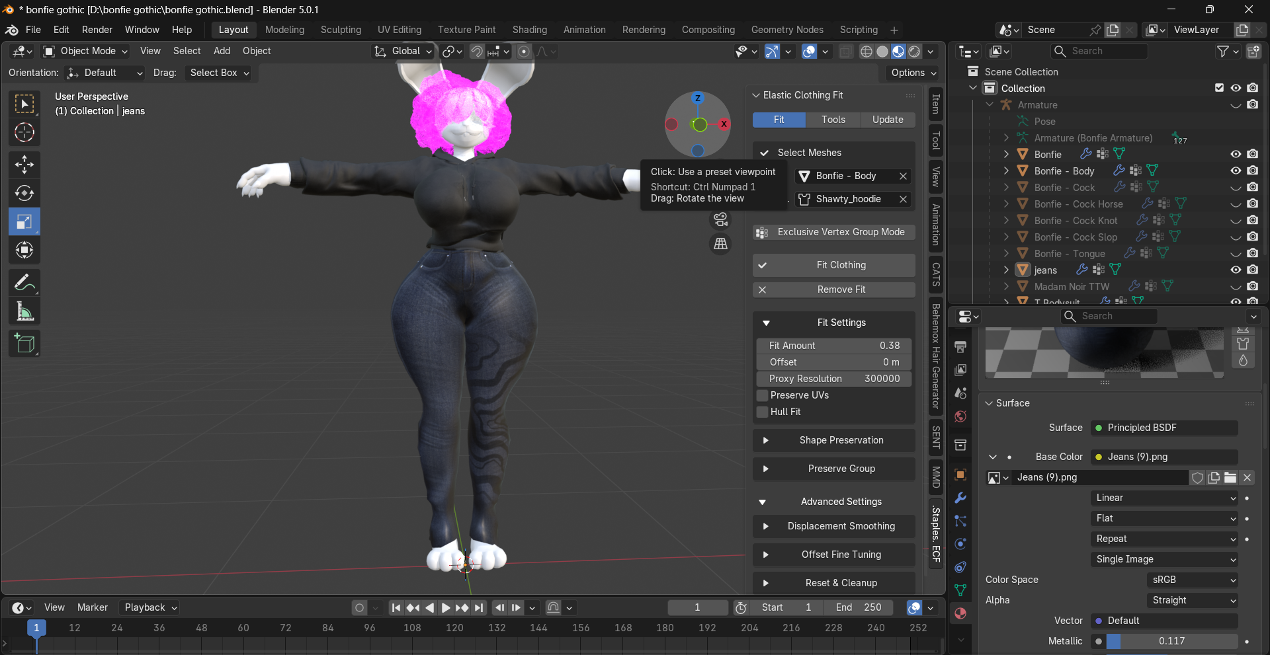This screenshot has width=1270, height=655.
Task: Click Exclusive Vertex Group Mode button
Action: tap(834, 232)
